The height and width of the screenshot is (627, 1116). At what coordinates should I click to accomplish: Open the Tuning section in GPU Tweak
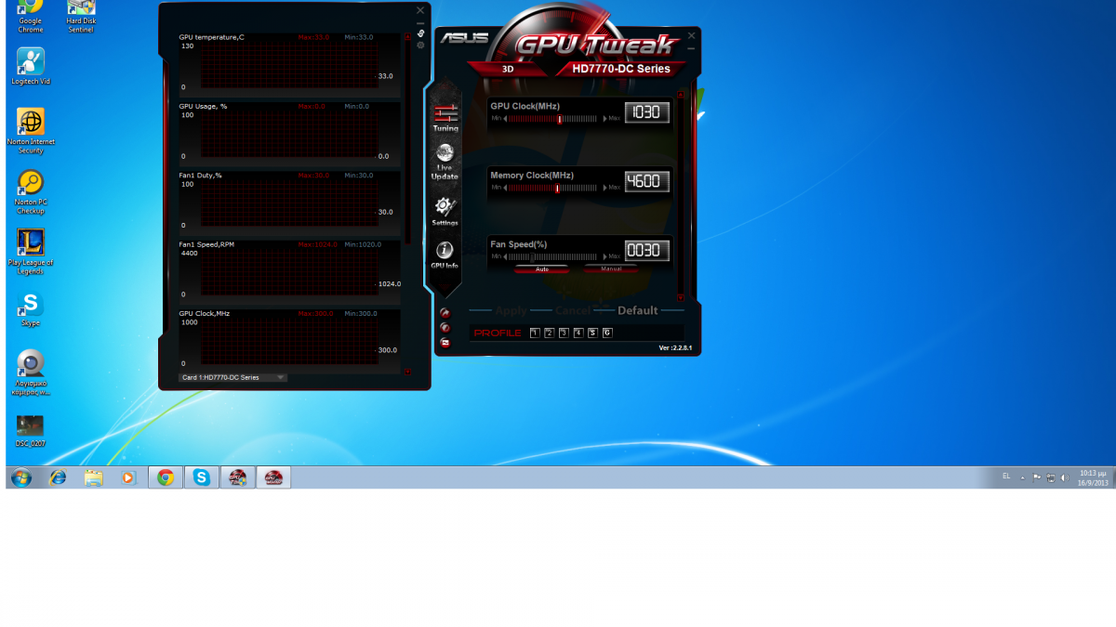(x=445, y=116)
